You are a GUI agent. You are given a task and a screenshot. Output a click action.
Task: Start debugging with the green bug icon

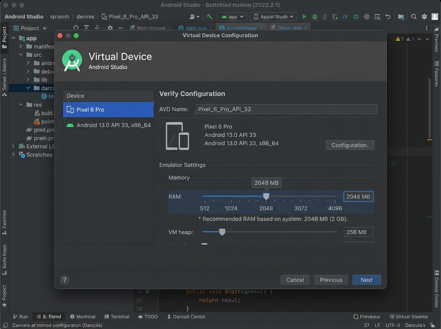click(315, 17)
